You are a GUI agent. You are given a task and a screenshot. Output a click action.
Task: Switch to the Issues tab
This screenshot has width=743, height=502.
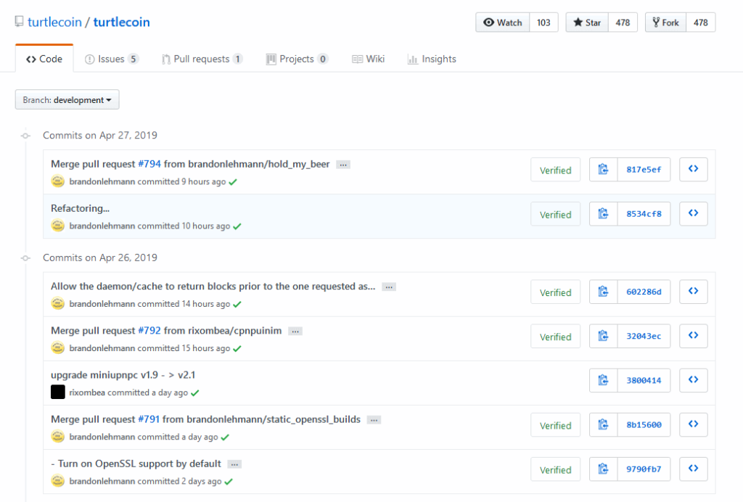point(112,59)
